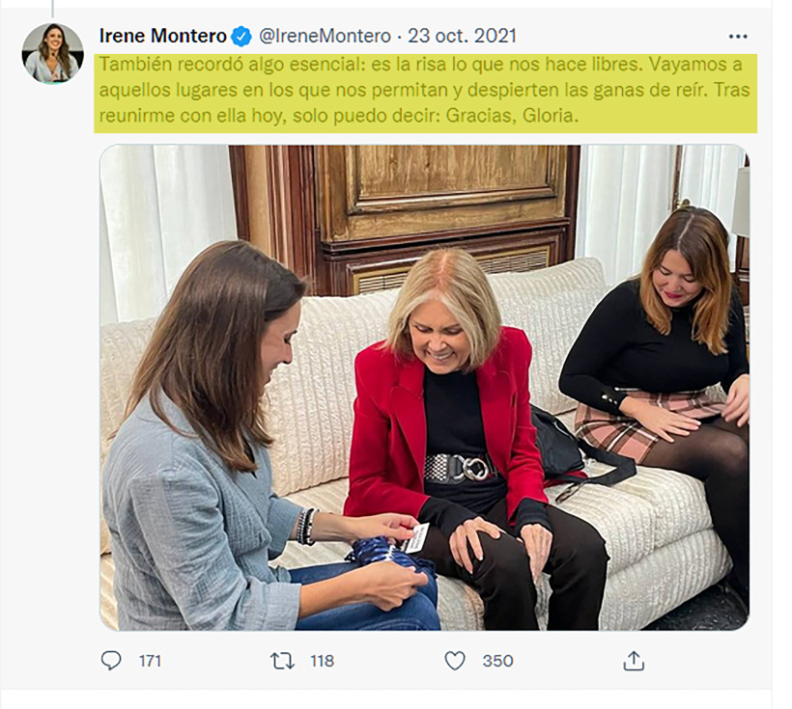This screenshot has width=792, height=709.
Task: Click the small card held in the photo
Action: [x=415, y=538]
